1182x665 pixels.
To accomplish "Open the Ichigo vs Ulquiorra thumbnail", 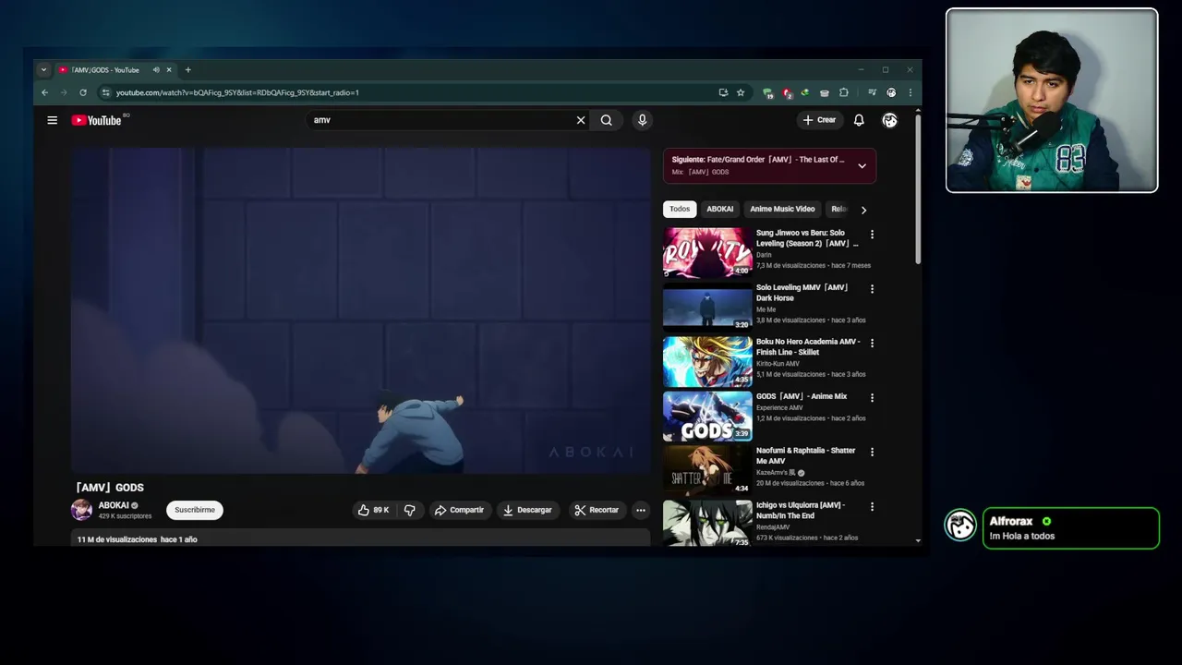I will (707, 523).
